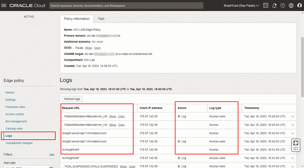Click the ACTIVE status label

[29, 17]
